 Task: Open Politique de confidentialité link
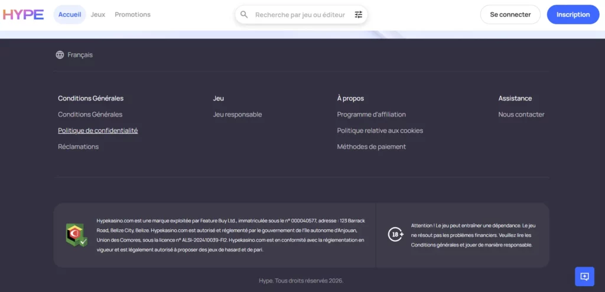tap(98, 131)
